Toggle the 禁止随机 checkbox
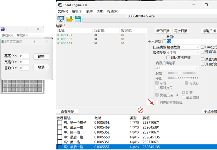Viewport: 217px width, 150px height. pyautogui.click(x=203, y=59)
